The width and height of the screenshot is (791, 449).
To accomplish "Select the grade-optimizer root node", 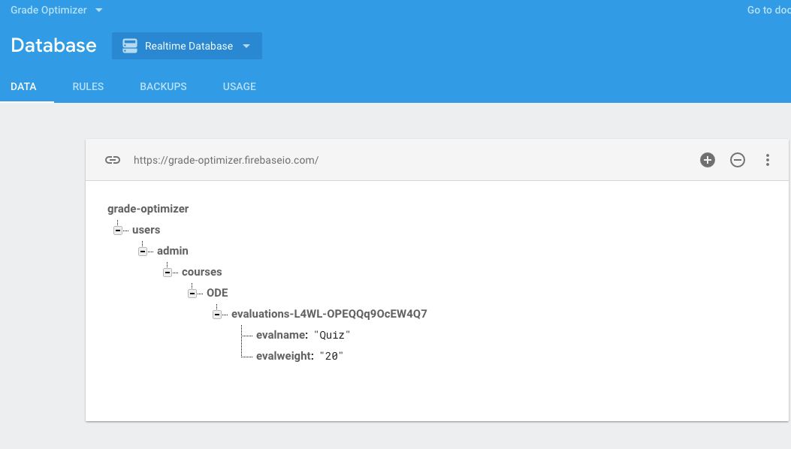I will (148, 209).
